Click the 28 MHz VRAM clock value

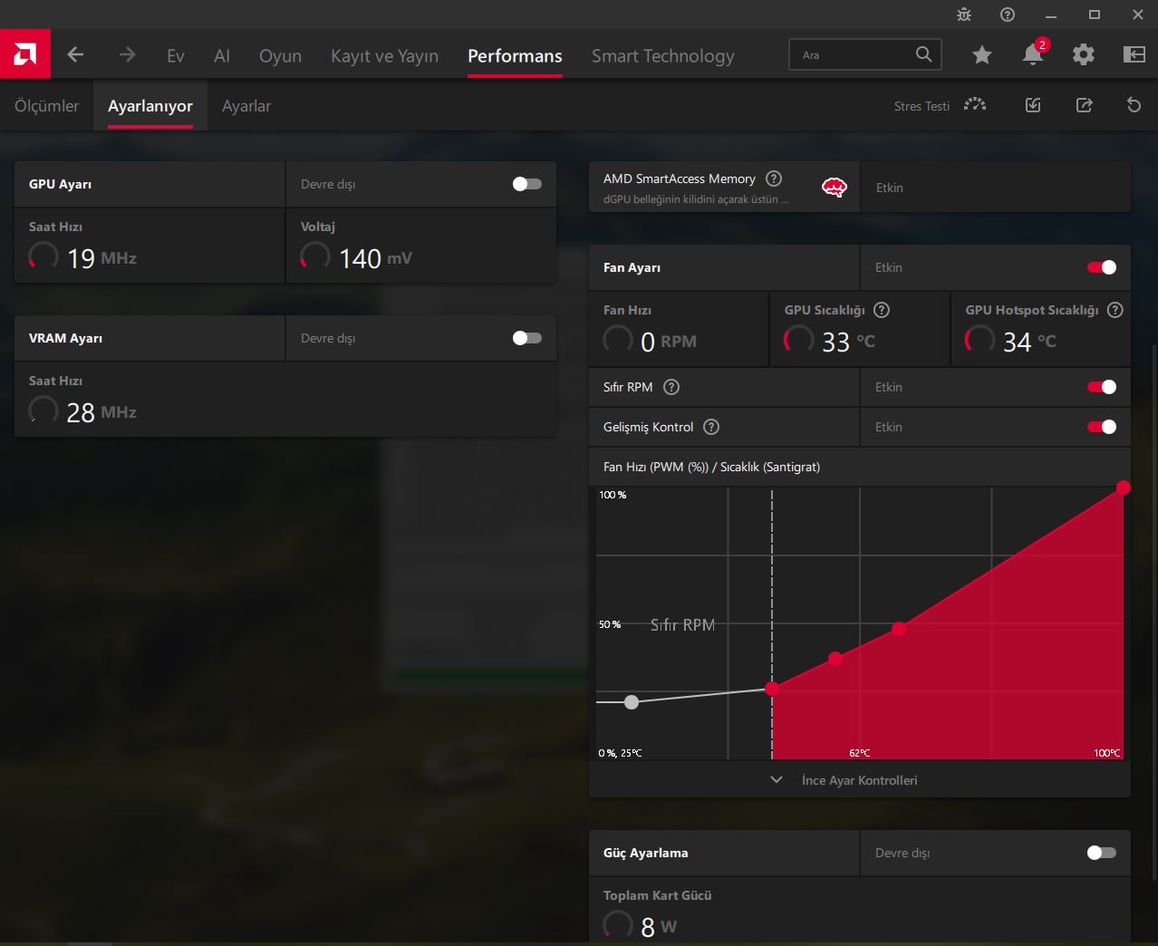coord(101,412)
